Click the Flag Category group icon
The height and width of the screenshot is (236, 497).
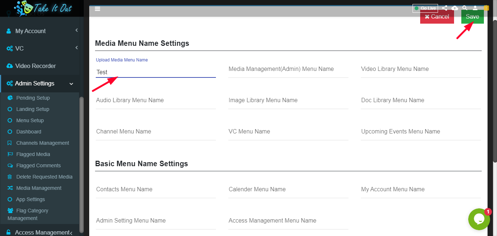click(x=10, y=211)
